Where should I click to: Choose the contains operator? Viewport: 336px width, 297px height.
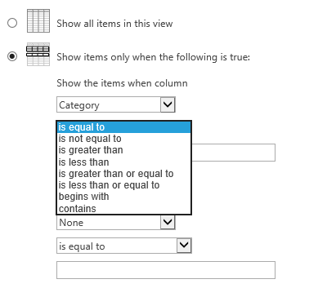tap(123, 209)
